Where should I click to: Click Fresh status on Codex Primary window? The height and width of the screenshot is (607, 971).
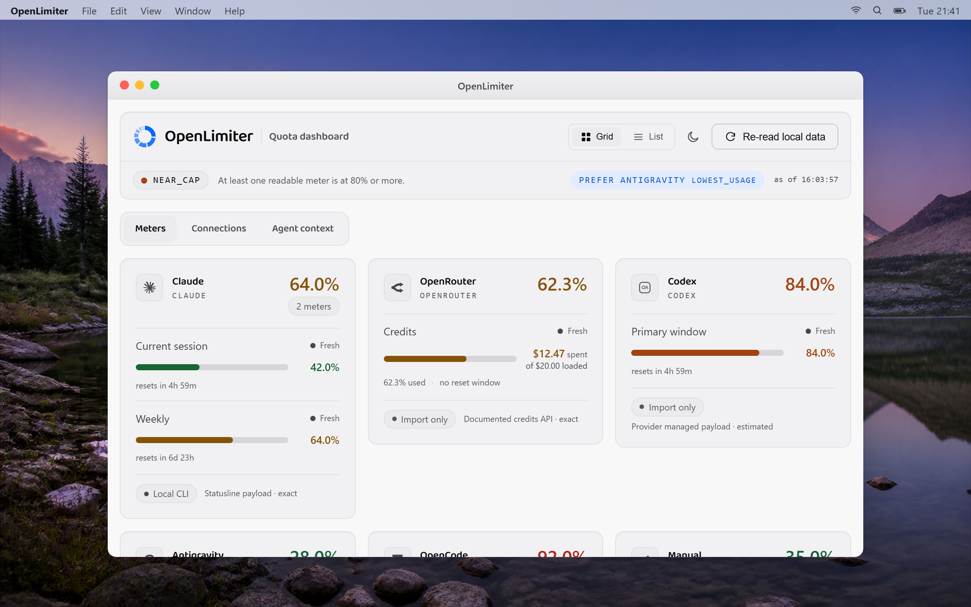tap(820, 331)
